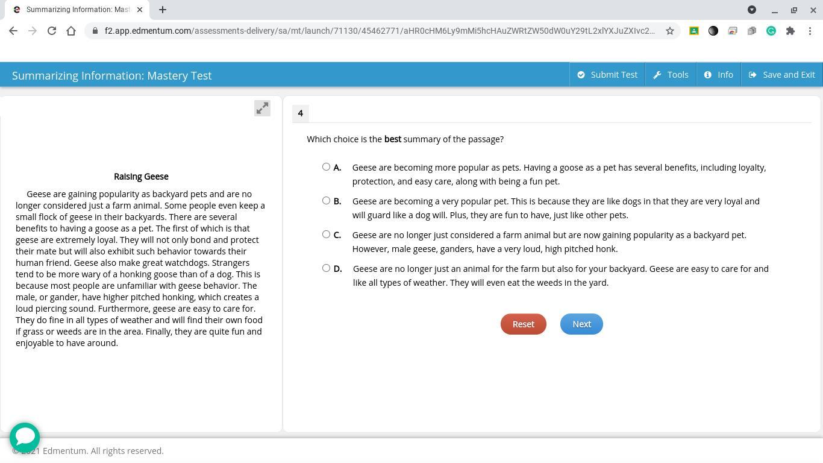Screen dimensions: 823x463
Task: Click the Summarizing Information: Mastery Test heading
Action: (x=112, y=75)
